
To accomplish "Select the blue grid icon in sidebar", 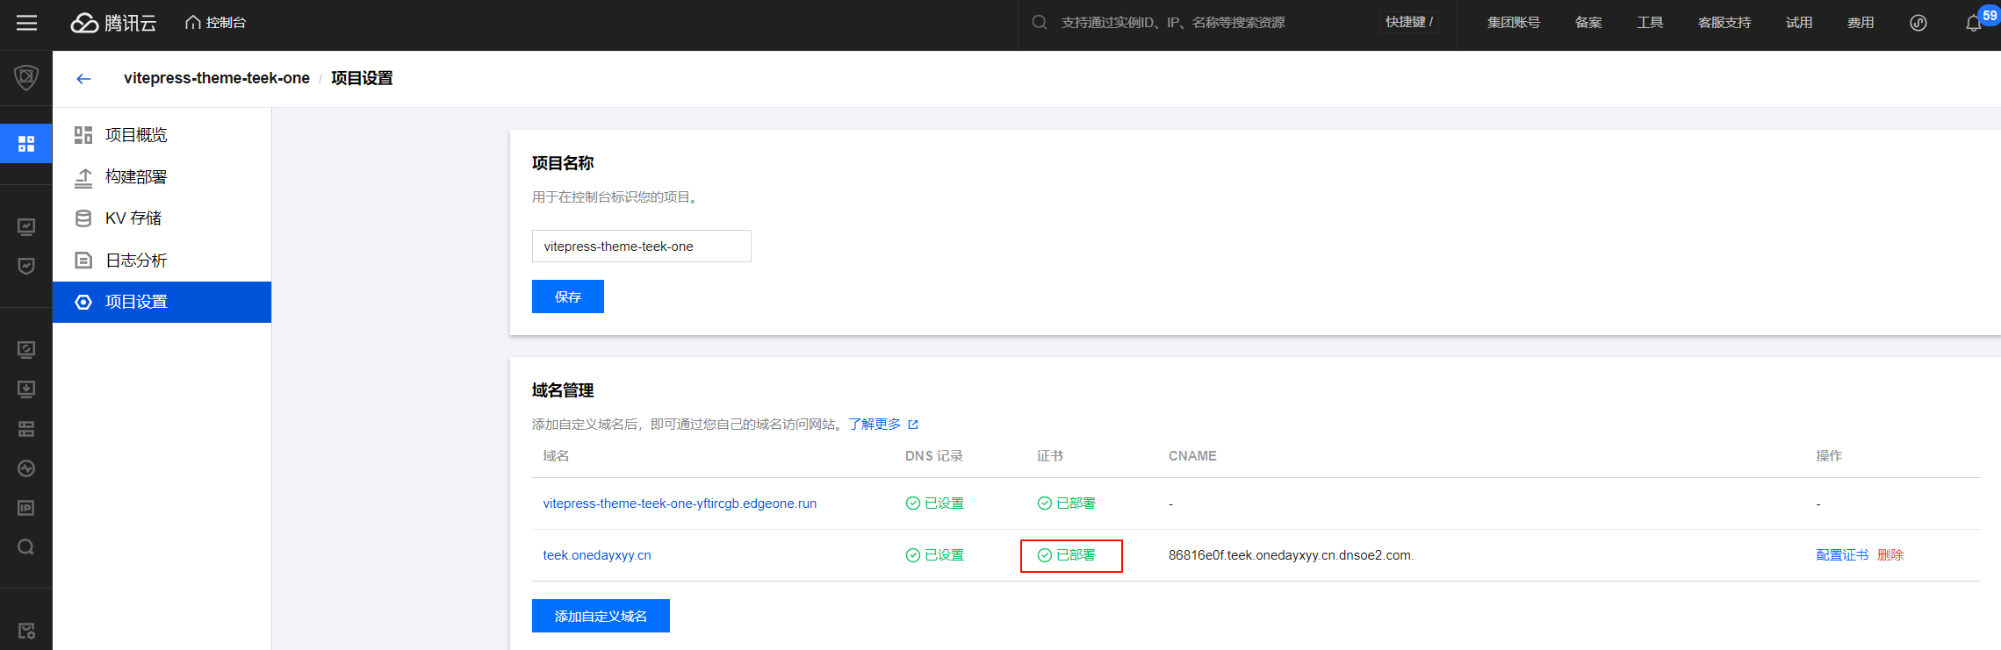I will tap(26, 143).
